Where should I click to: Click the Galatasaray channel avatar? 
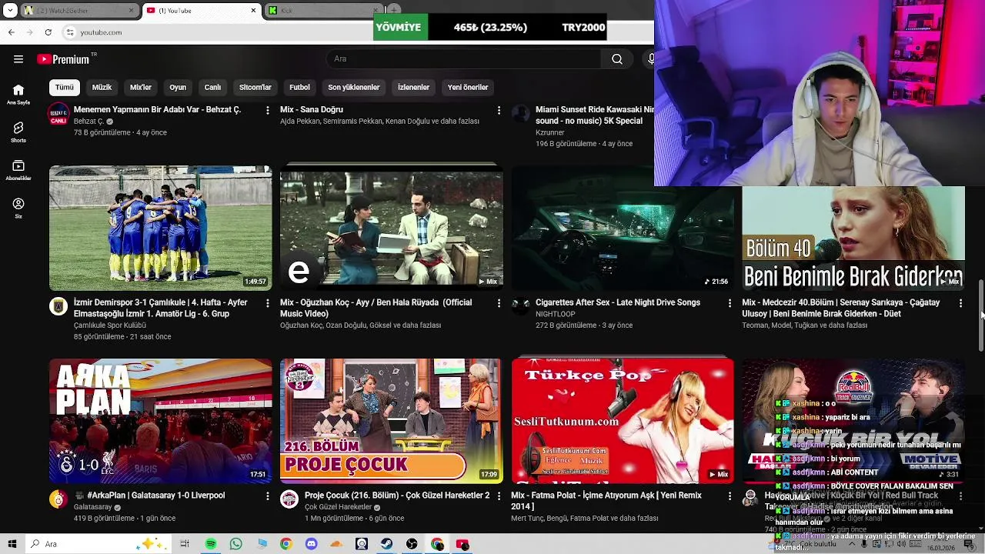[58, 499]
